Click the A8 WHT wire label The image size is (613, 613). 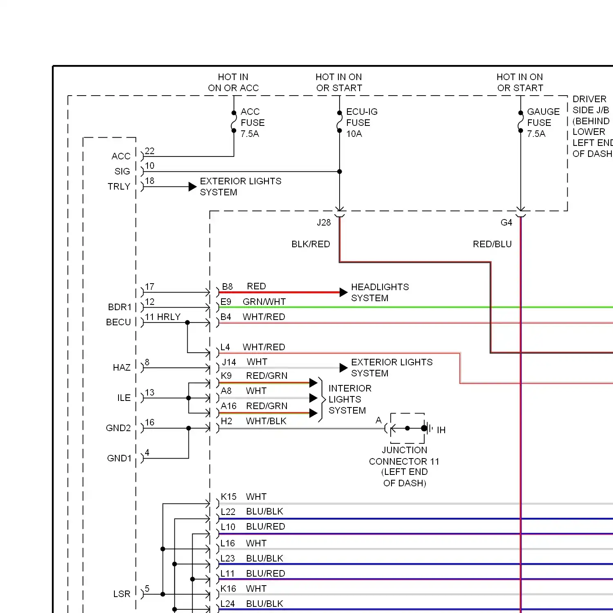[x=244, y=391]
